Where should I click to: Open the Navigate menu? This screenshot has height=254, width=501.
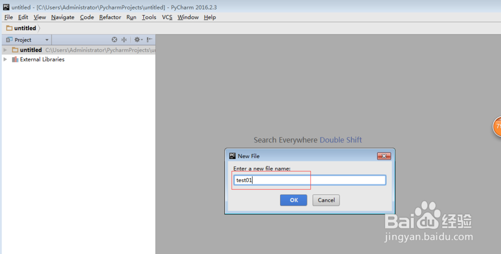point(63,17)
